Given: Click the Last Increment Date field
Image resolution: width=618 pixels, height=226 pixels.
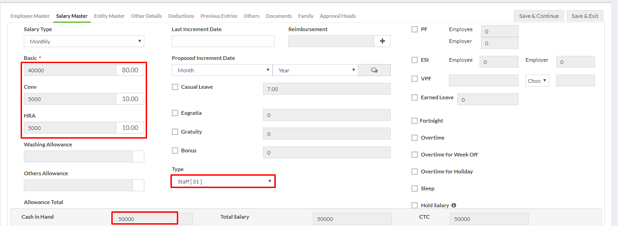Looking at the screenshot, I should pyautogui.click(x=223, y=41).
